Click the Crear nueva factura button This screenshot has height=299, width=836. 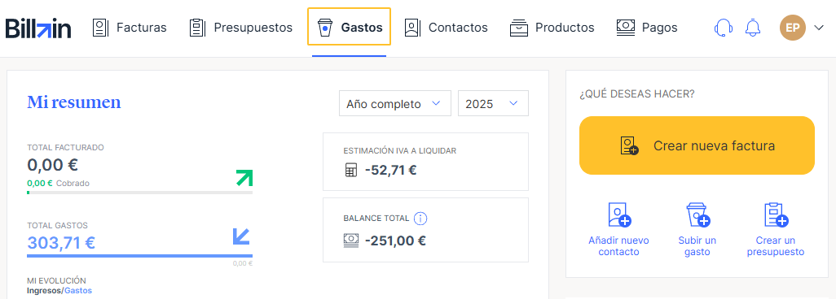697,145
